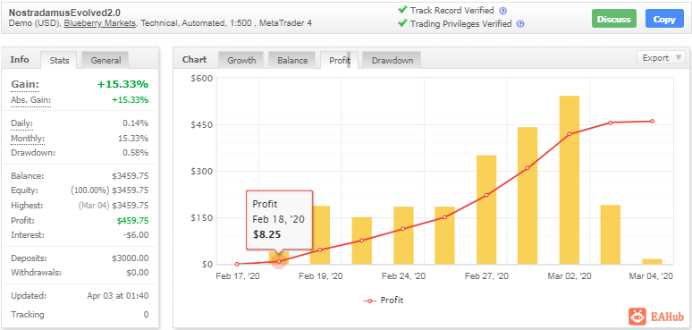Click the Abs. Gain label

pyautogui.click(x=30, y=100)
